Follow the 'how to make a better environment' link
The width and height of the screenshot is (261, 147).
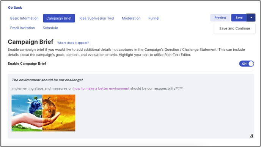click(x=101, y=88)
